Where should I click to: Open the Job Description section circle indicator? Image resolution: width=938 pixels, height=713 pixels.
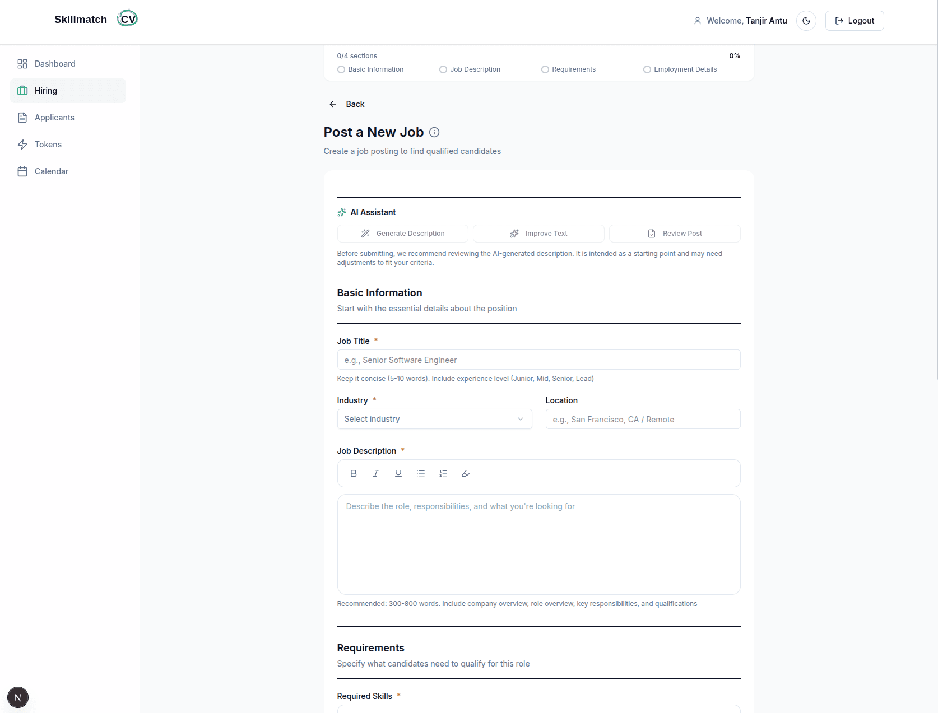tap(443, 69)
